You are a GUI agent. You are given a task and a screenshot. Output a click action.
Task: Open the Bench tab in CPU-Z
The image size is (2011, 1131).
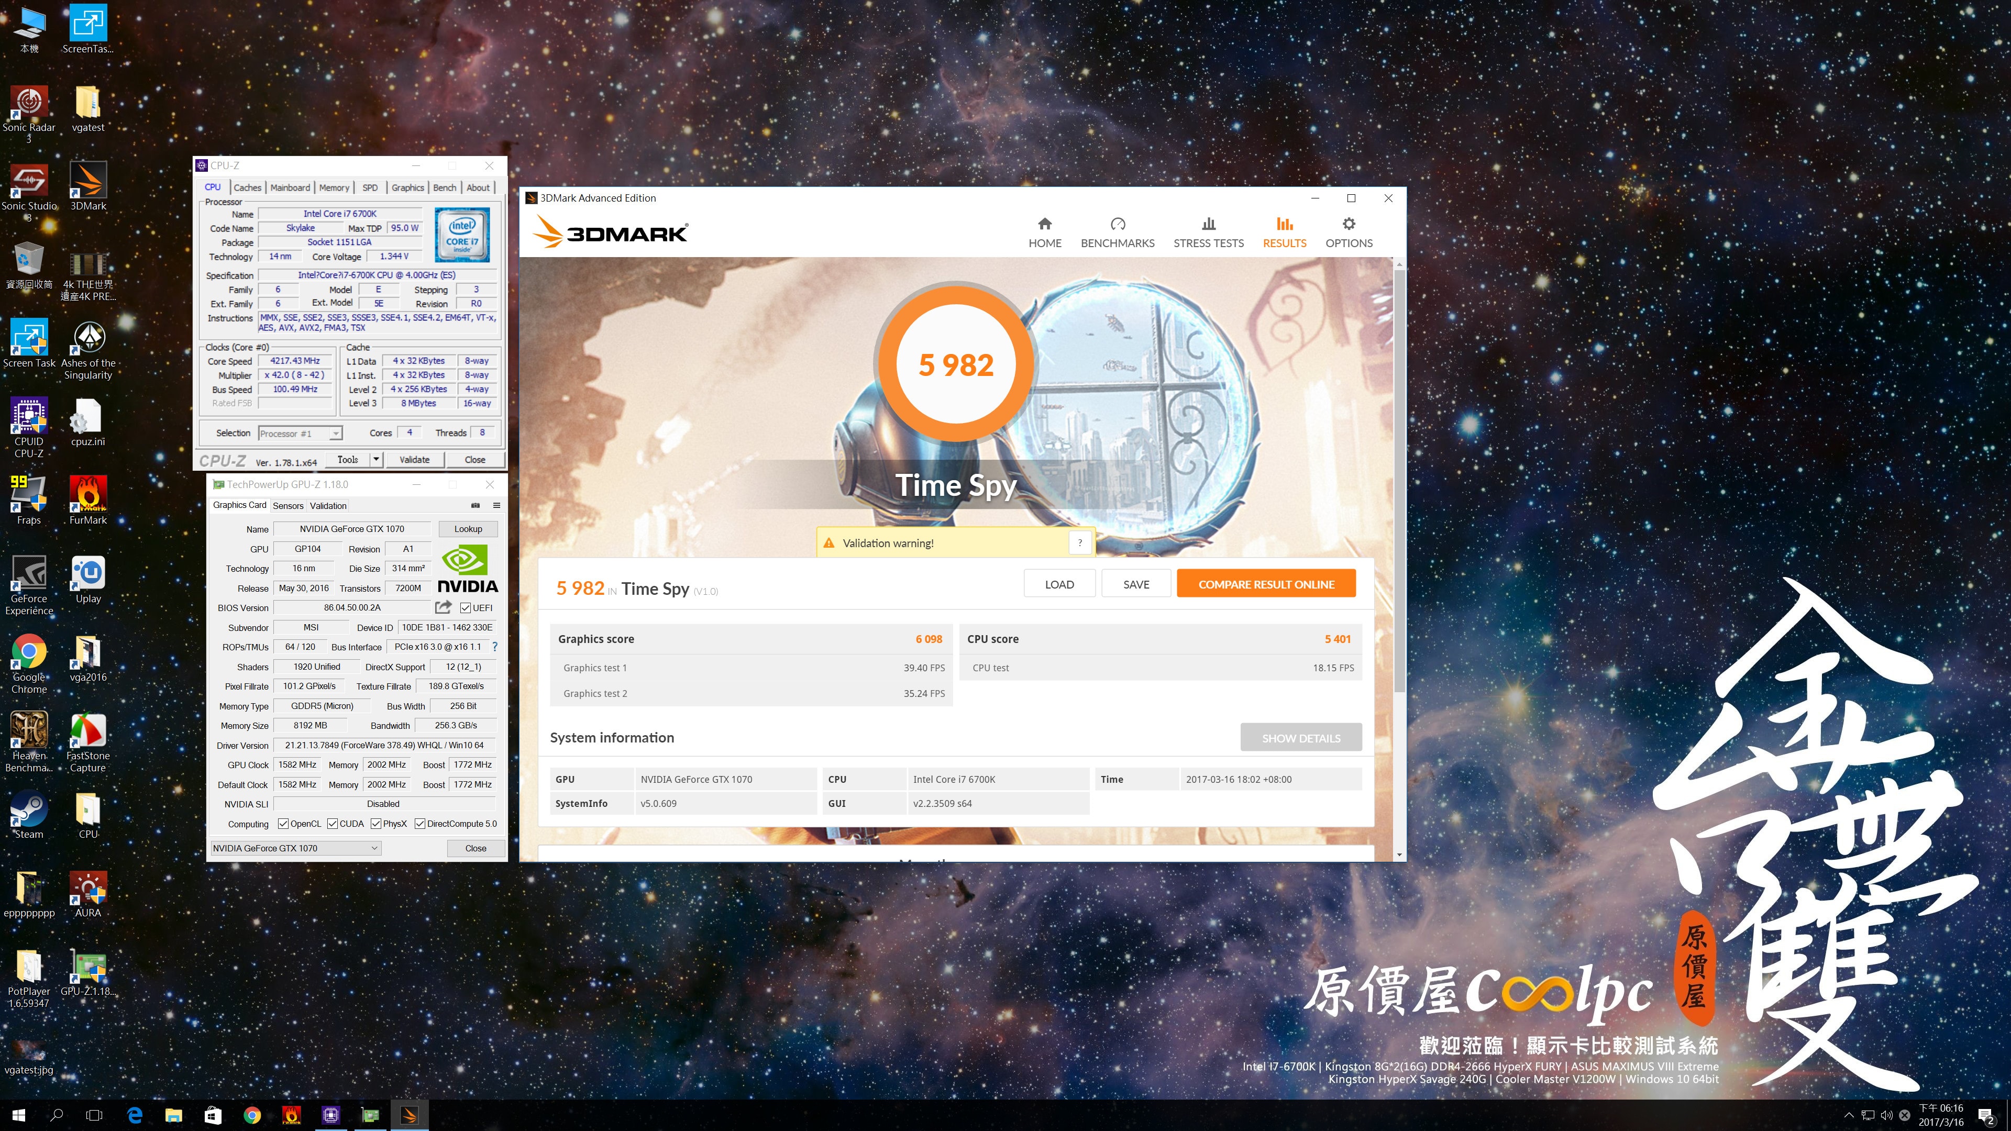pos(444,187)
